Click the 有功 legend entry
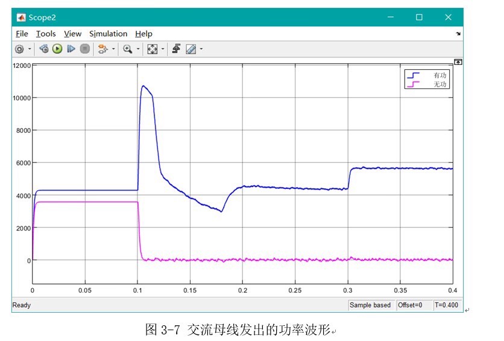This screenshot has height=341, width=504. (439, 75)
